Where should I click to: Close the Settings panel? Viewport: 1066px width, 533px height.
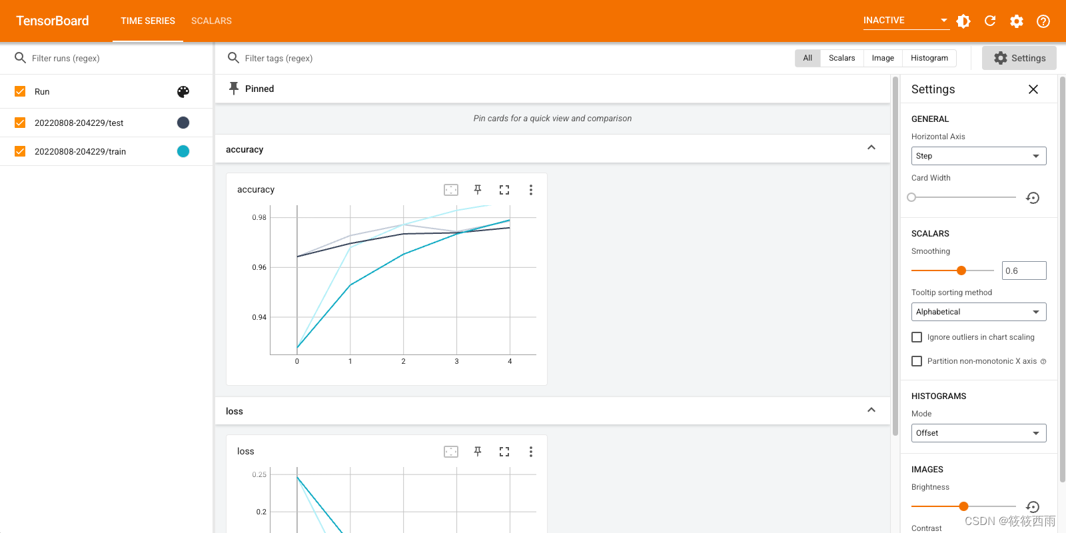click(1033, 89)
